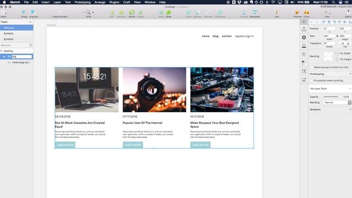Open the View toolbar dropdown
This screenshot has height=198, width=352.
click(x=327, y=13)
